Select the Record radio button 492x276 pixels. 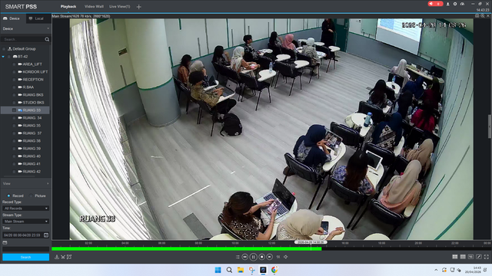pos(8,196)
